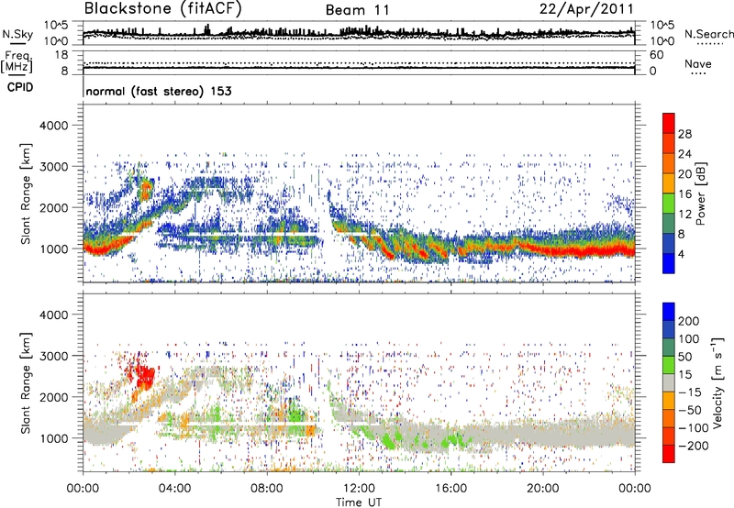This screenshot has width=734, height=508.
Task: Click the power scale value '28'
Action: 684,134
